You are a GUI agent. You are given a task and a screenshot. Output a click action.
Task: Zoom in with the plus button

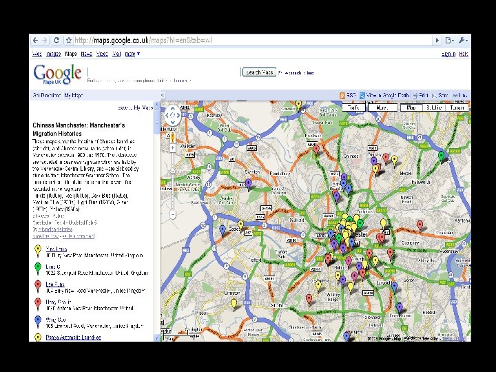tap(173, 148)
